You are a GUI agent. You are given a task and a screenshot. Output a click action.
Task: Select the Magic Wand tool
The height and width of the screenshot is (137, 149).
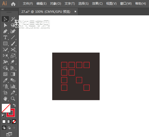(13, 19)
